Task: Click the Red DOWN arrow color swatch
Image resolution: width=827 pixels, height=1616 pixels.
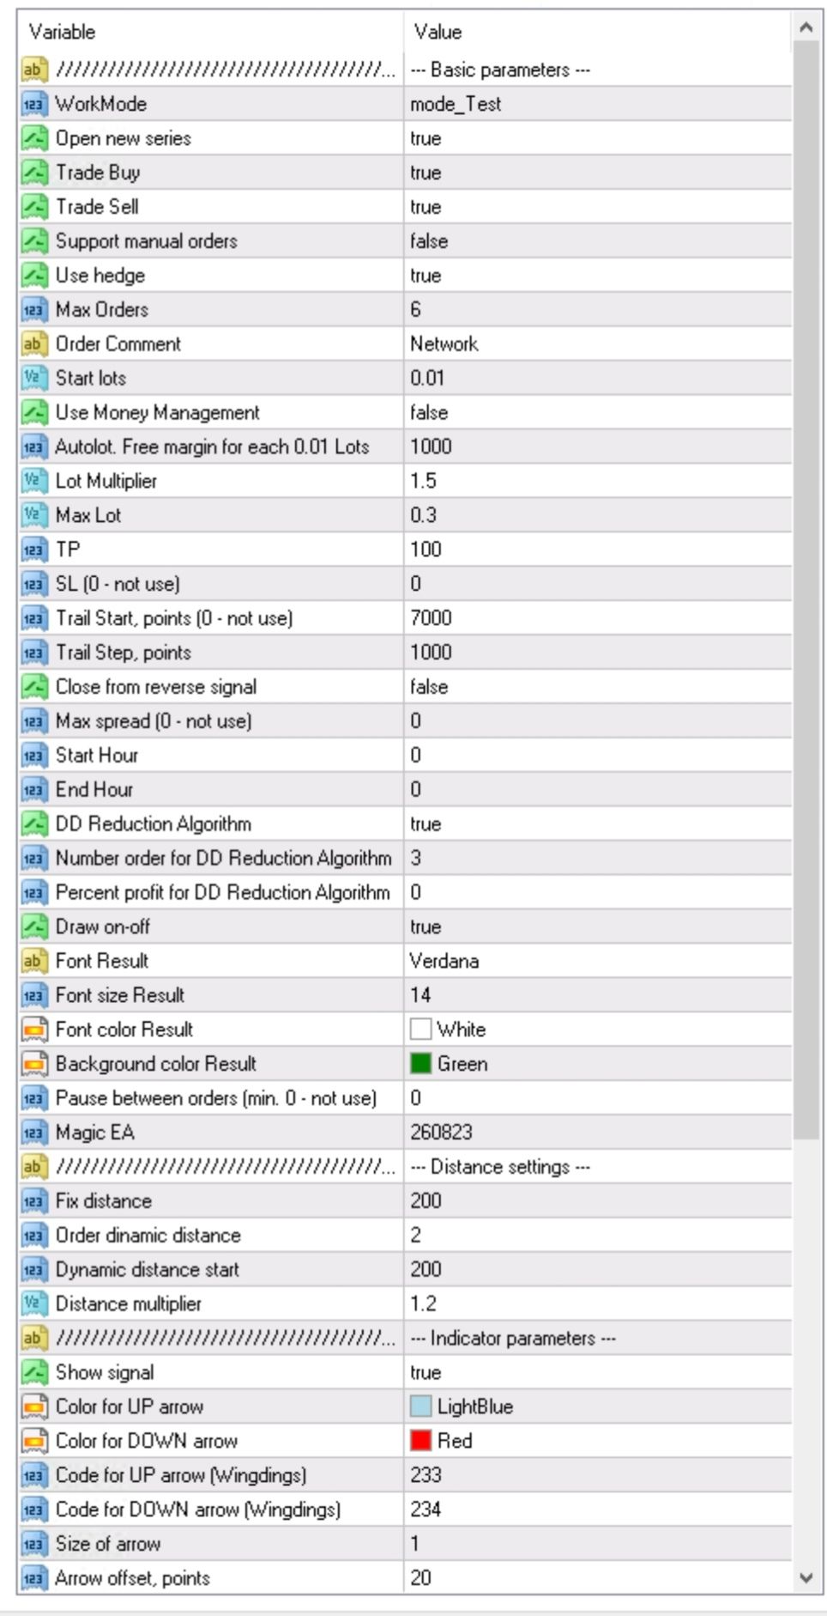Action: click(420, 1441)
